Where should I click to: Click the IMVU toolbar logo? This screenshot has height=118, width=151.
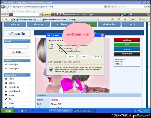[5, 15]
